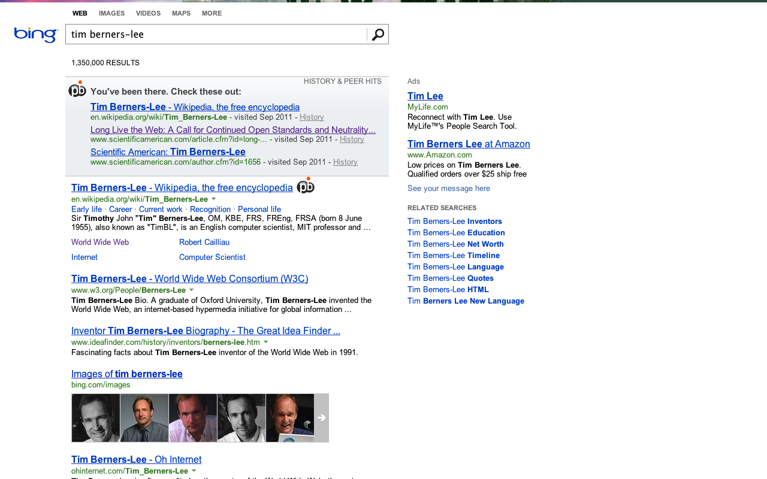Search related Tim Berners-Lee Quotes
This screenshot has width=767, height=479.
(451, 278)
